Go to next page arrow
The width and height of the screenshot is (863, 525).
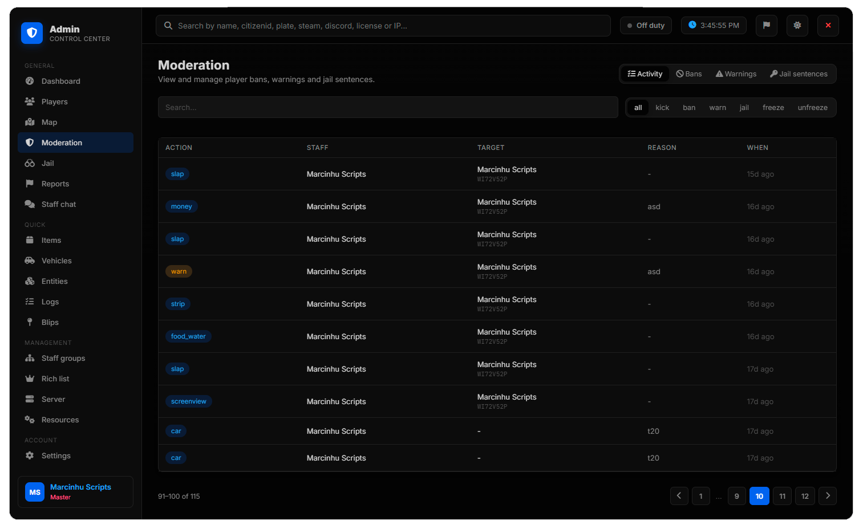pyautogui.click(x=828, y=496)
